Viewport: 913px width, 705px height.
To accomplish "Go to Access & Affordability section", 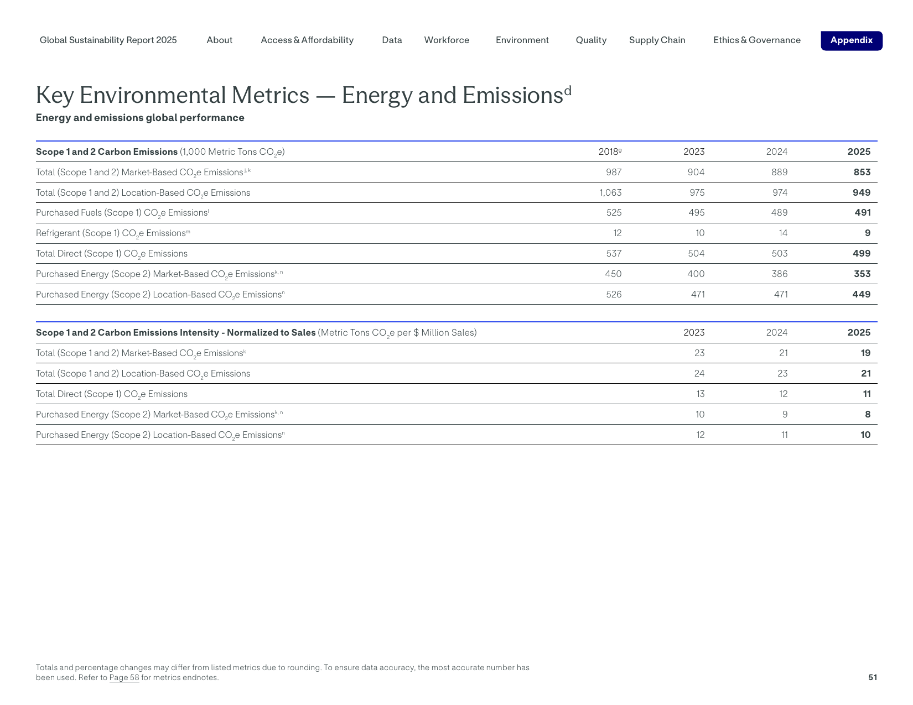I will coord(307,40).
